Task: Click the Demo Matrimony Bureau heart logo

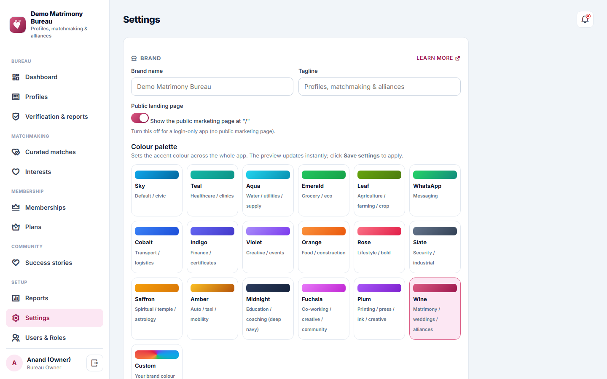Action: click(18, 25)
